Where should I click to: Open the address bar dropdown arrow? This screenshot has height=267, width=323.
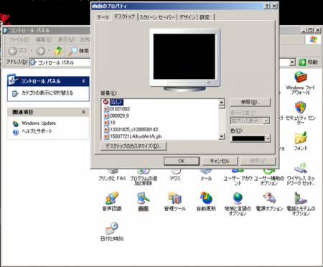292,62
